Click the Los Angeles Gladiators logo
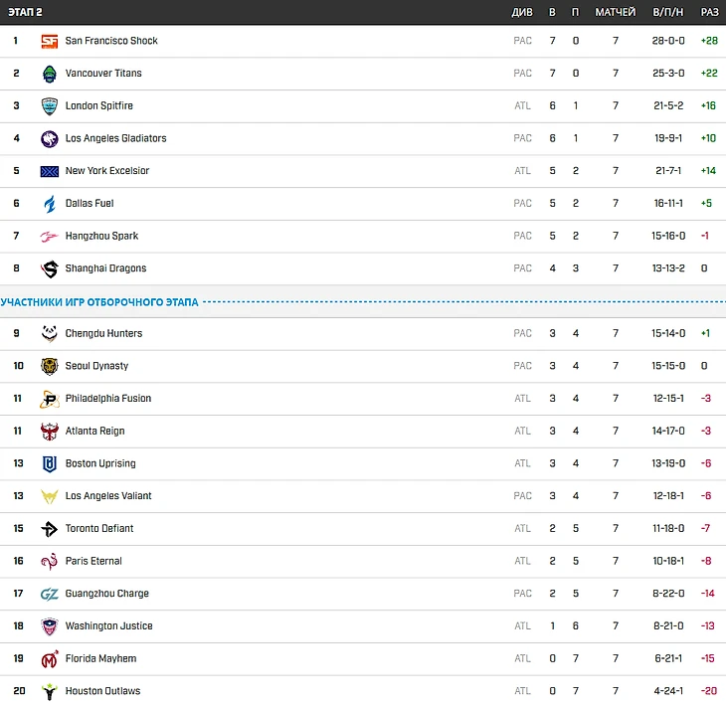Viewport: 726px width, 706px height. (x=50, y=138)
